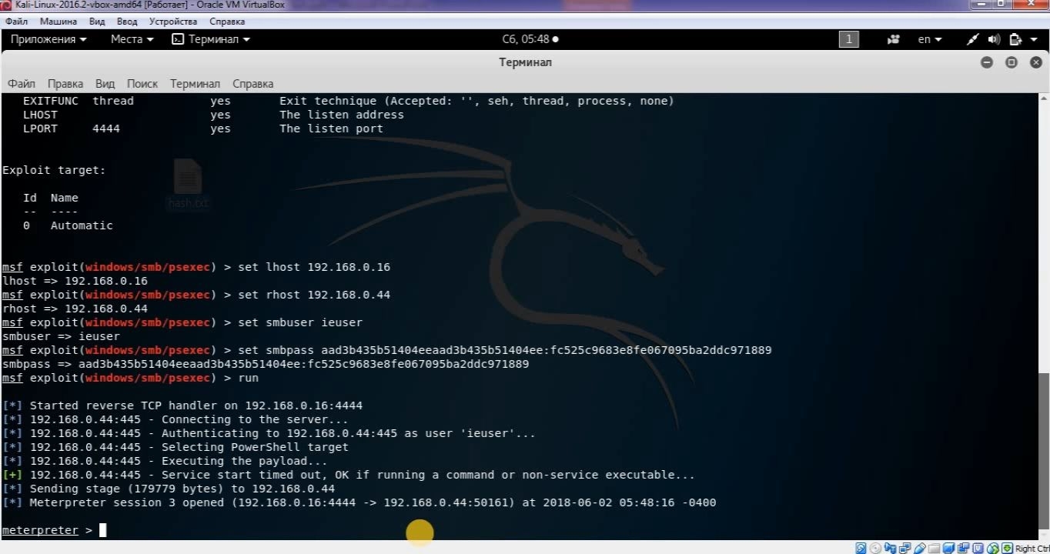Open the Устройства menu in VirtualBox
The image size is (1050, 554).
tap(173, 22)
